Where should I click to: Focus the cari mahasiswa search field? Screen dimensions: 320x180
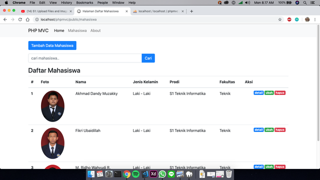(x=85, y=58)
